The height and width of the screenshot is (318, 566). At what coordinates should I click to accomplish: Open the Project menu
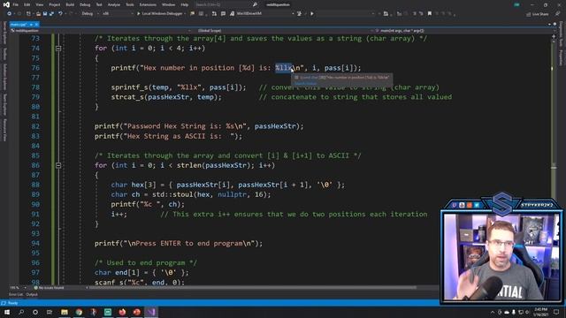pos(55,4)
